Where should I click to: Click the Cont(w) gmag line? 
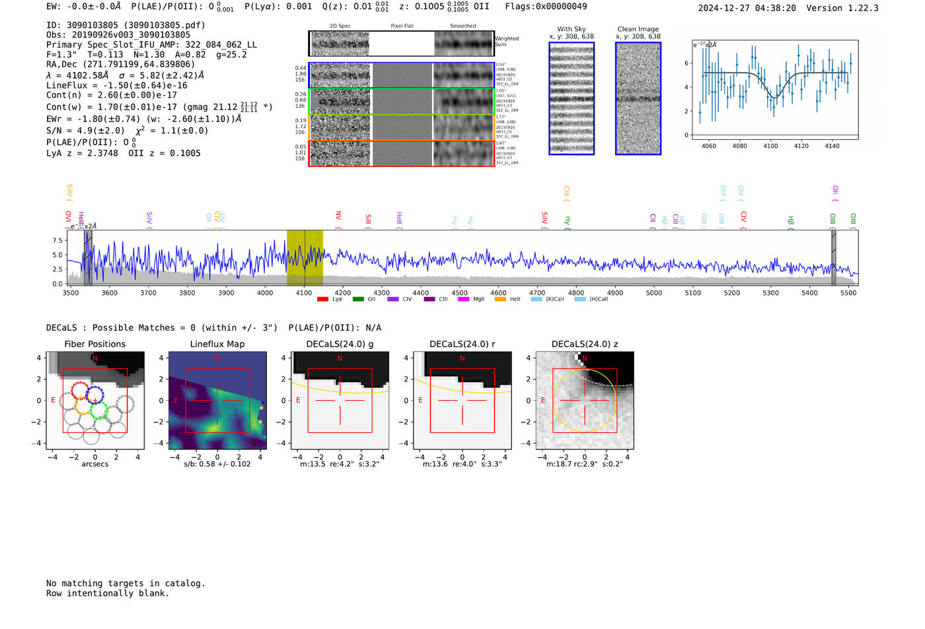click(x=159, y=106)
